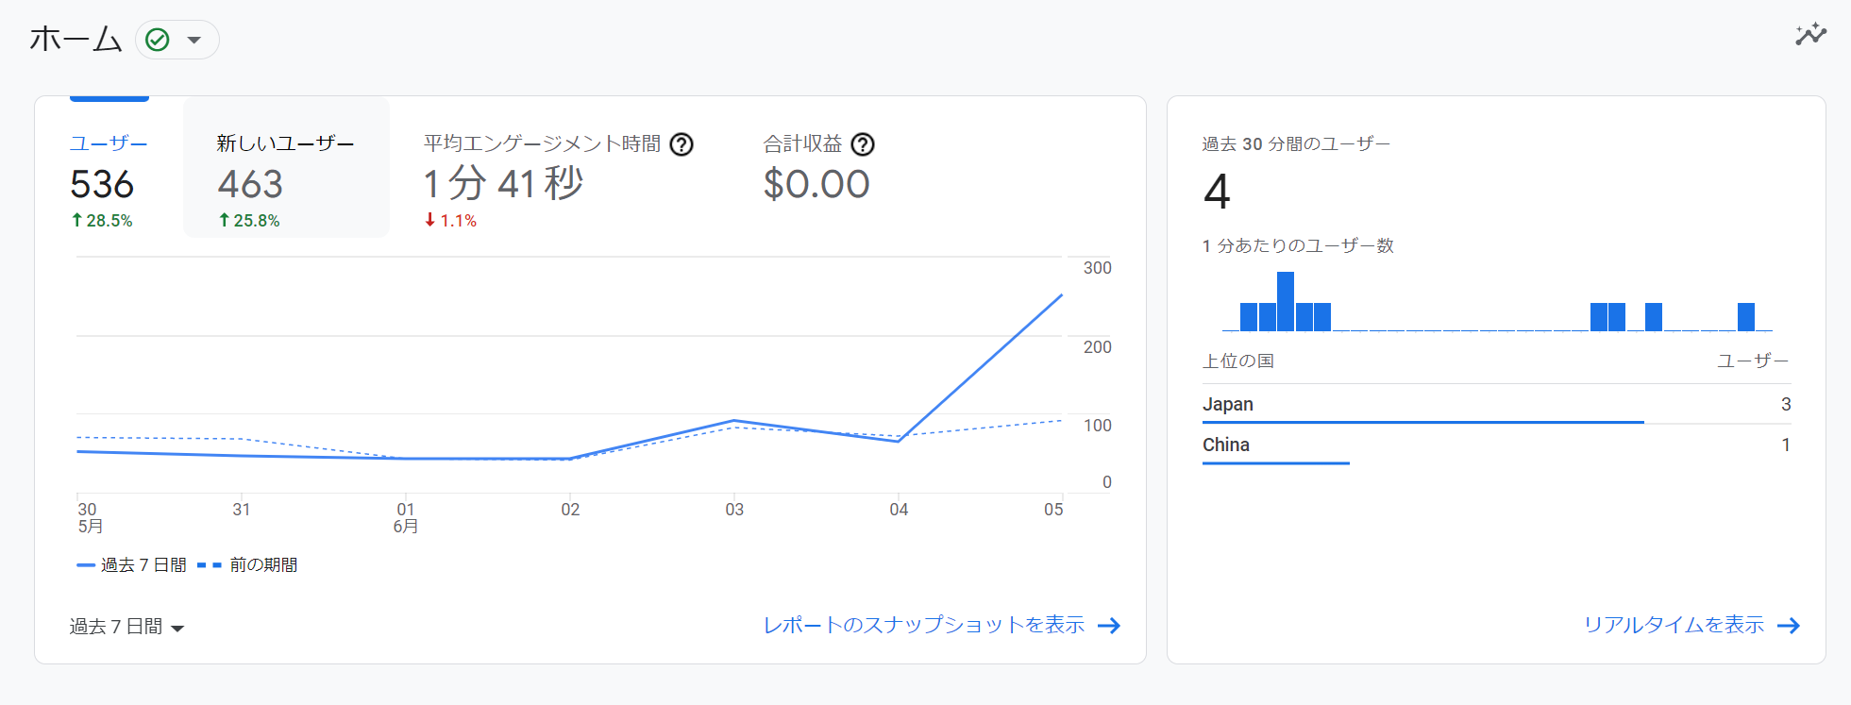Click the 上位の国 column header

(x=1237, y=361)
